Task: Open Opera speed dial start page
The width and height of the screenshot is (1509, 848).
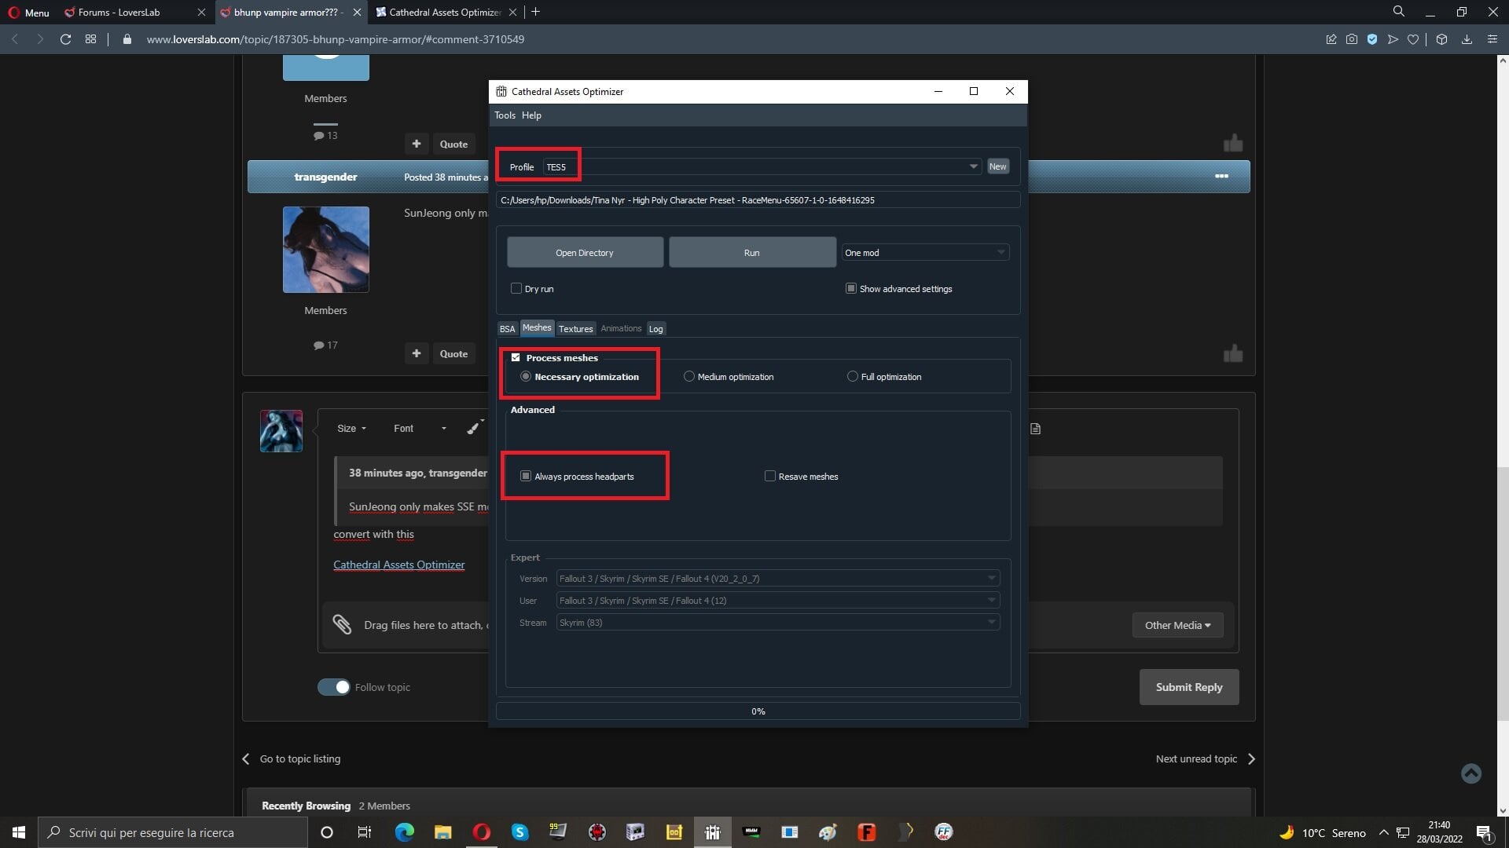Action: [91, 39]
